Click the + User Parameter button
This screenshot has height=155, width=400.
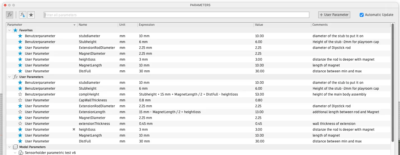pos(334,15)
